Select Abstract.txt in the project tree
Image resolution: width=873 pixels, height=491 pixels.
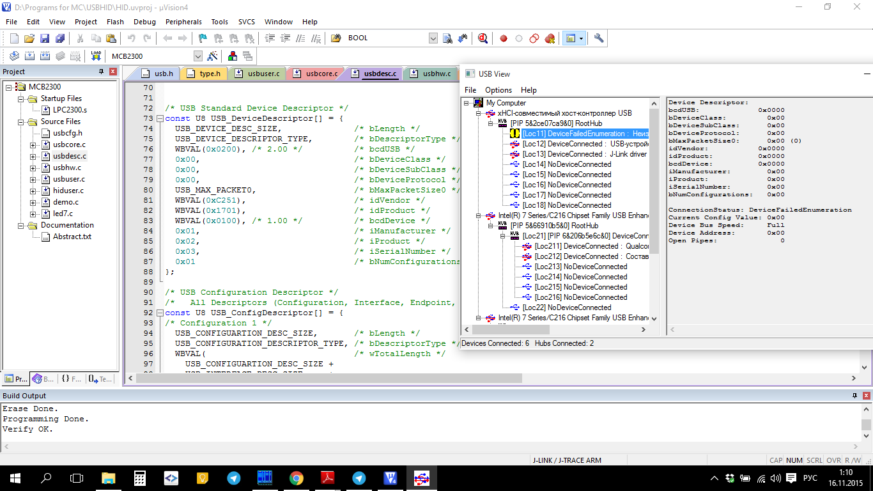pyautogui.click(x=72, y=237)
